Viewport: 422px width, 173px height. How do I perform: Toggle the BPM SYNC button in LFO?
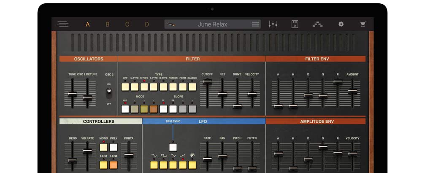pos(173,147)
